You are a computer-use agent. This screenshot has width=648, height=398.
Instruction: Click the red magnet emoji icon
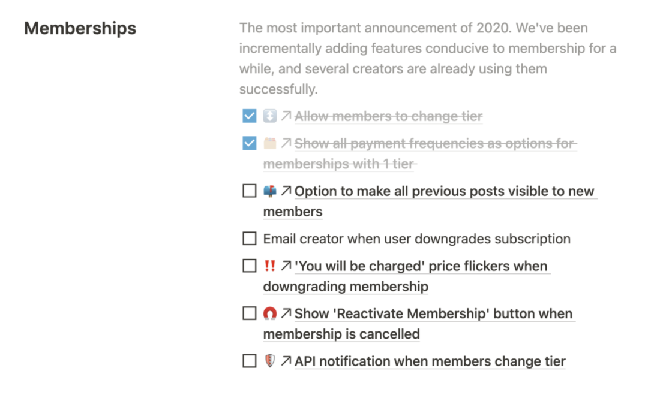pos(269,313)
